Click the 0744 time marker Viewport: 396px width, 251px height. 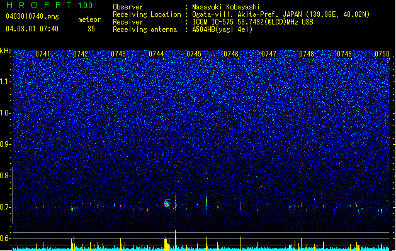coord(156,54)
